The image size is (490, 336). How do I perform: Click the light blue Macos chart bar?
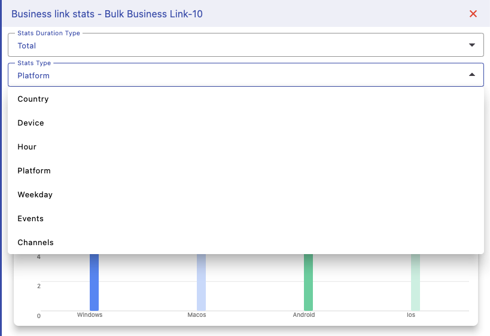201,282
